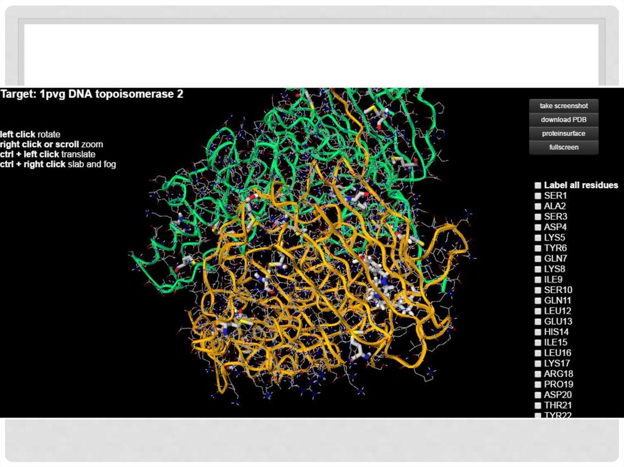Check the ILE9 residue checkbox

tap(538, 279)
